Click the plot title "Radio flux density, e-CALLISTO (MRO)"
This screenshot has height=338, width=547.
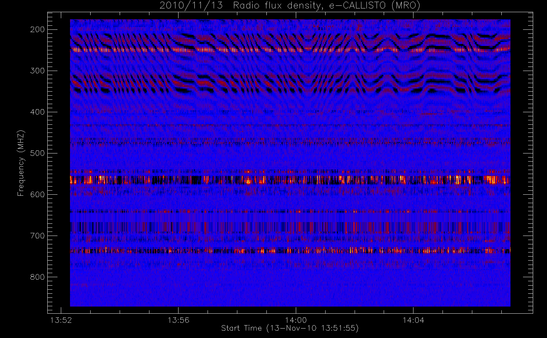(327, 5)
